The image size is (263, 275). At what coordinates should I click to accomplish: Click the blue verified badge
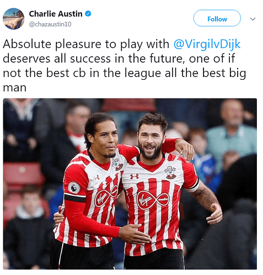(88, 14)
